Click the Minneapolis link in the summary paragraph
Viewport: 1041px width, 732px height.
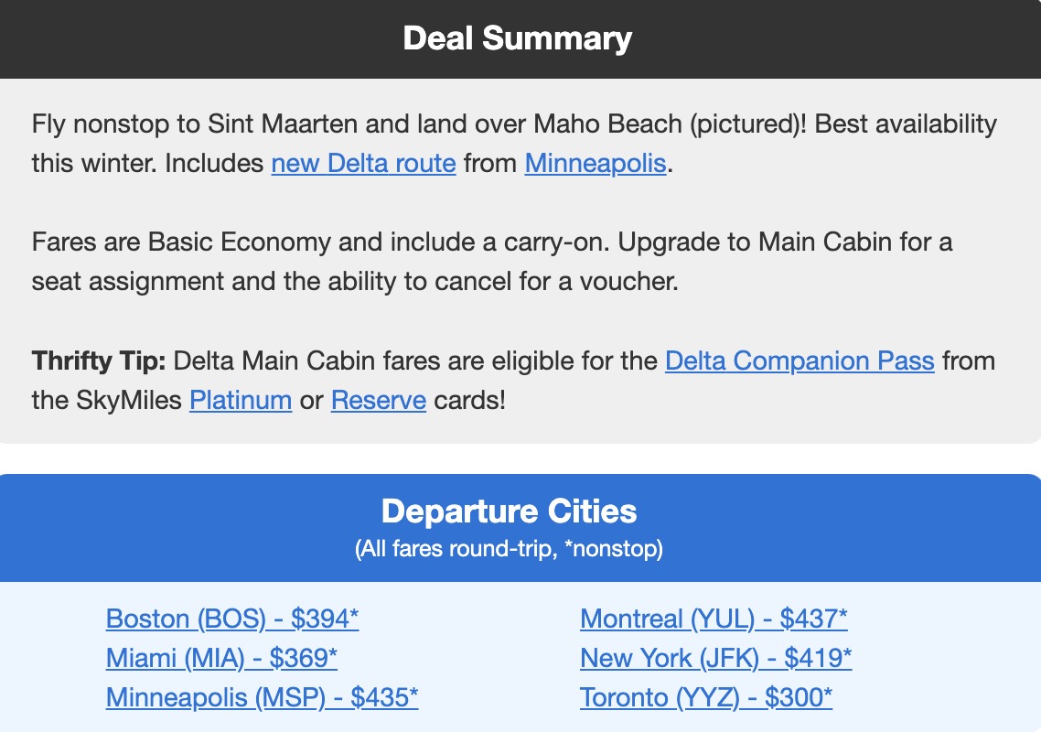click(594, 163)
